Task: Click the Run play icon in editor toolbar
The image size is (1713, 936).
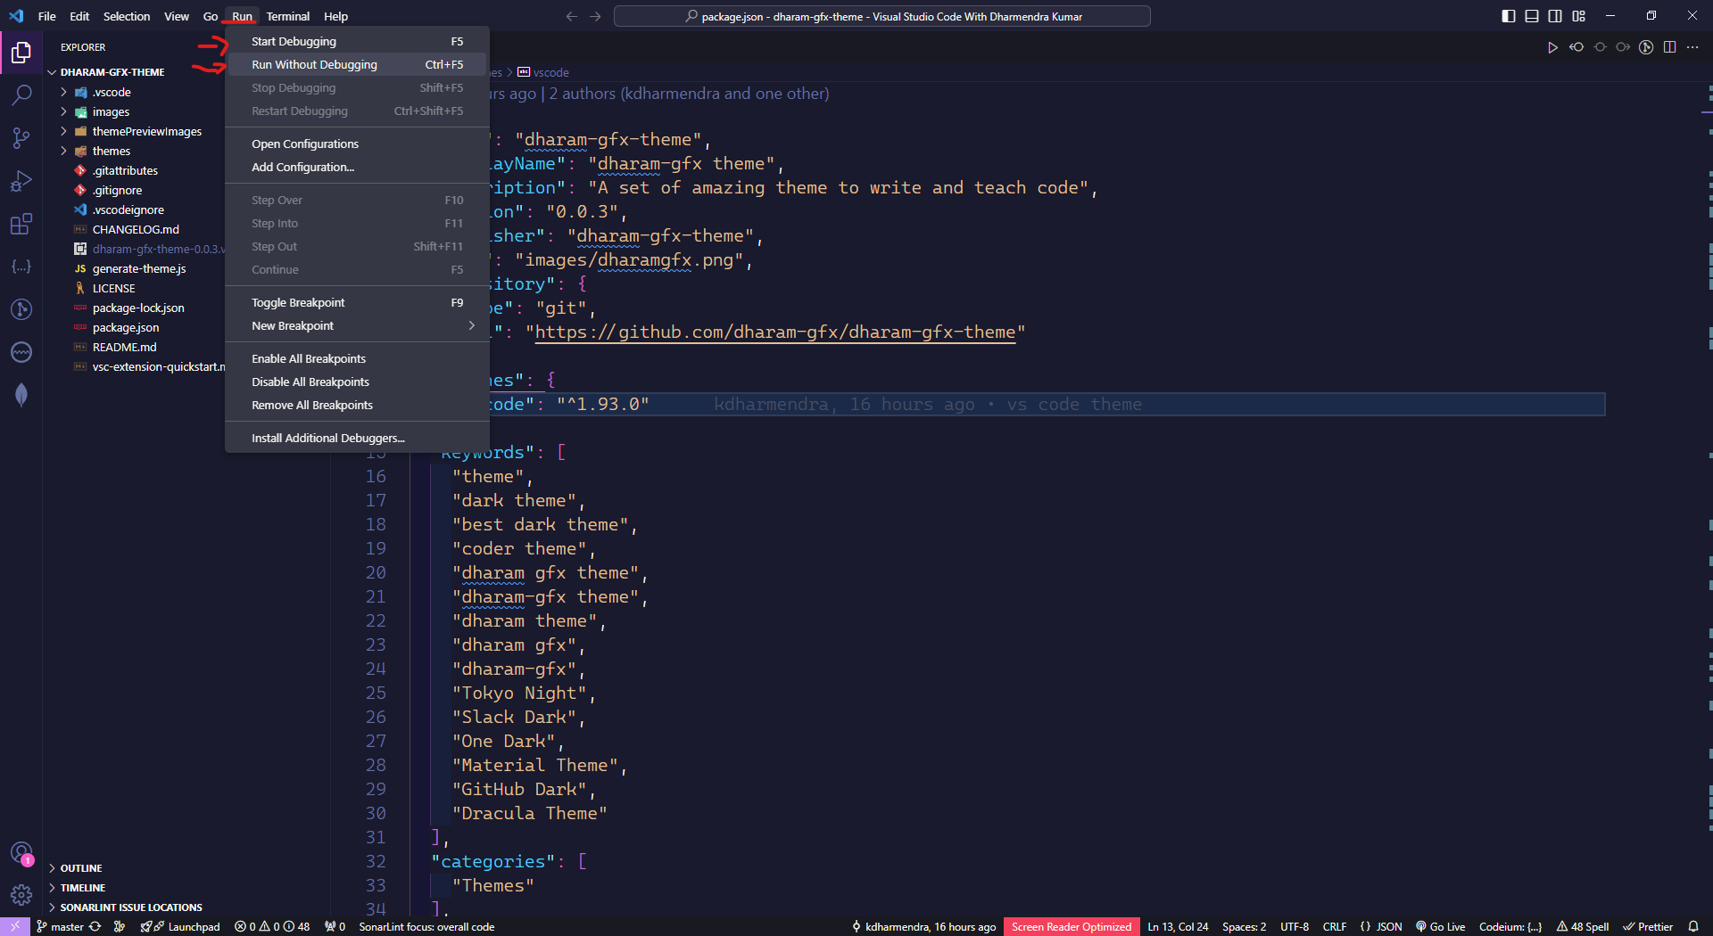Action: pos(1552,47)
